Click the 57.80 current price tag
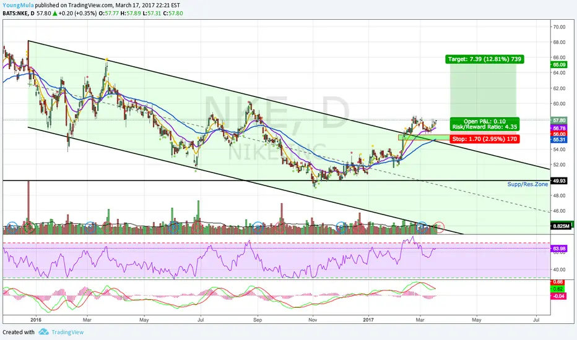 [x=558, y=120]
